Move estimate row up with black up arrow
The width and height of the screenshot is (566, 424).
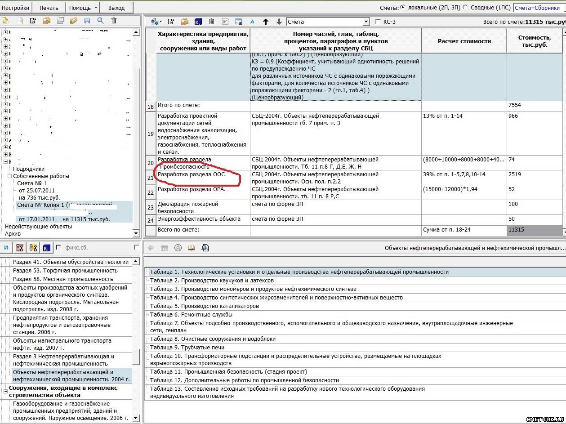click(x=266, y=22)
